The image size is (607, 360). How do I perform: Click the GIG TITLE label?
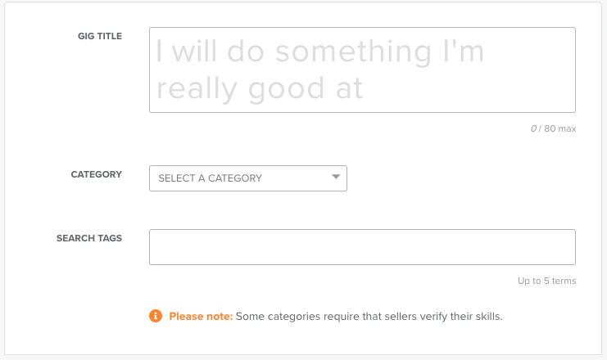tap(100, 36)
